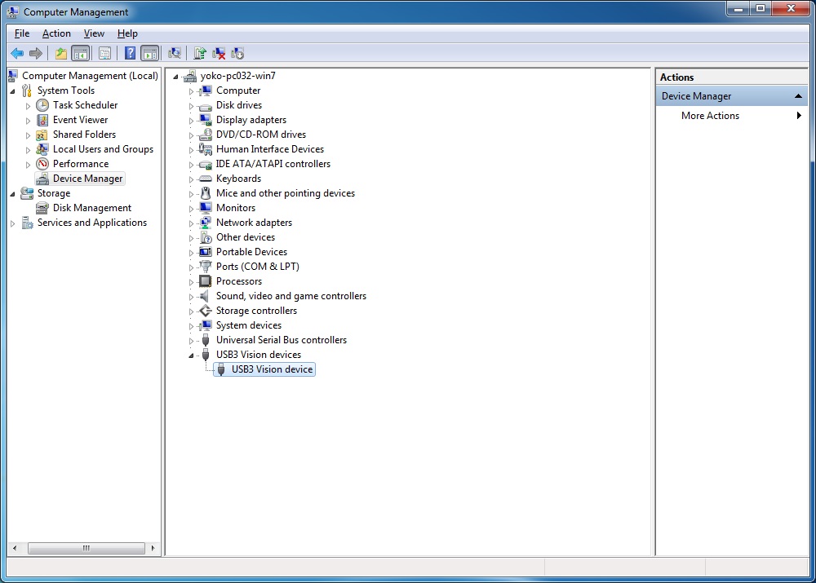Click the Processors chip icon
This screenshot has height=583, width=816.
pyautogui.click(x=206, y=281)
